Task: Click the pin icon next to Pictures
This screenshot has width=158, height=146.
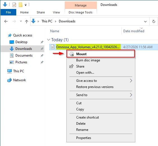Action: pyautogui.click(x=42, y=62)
